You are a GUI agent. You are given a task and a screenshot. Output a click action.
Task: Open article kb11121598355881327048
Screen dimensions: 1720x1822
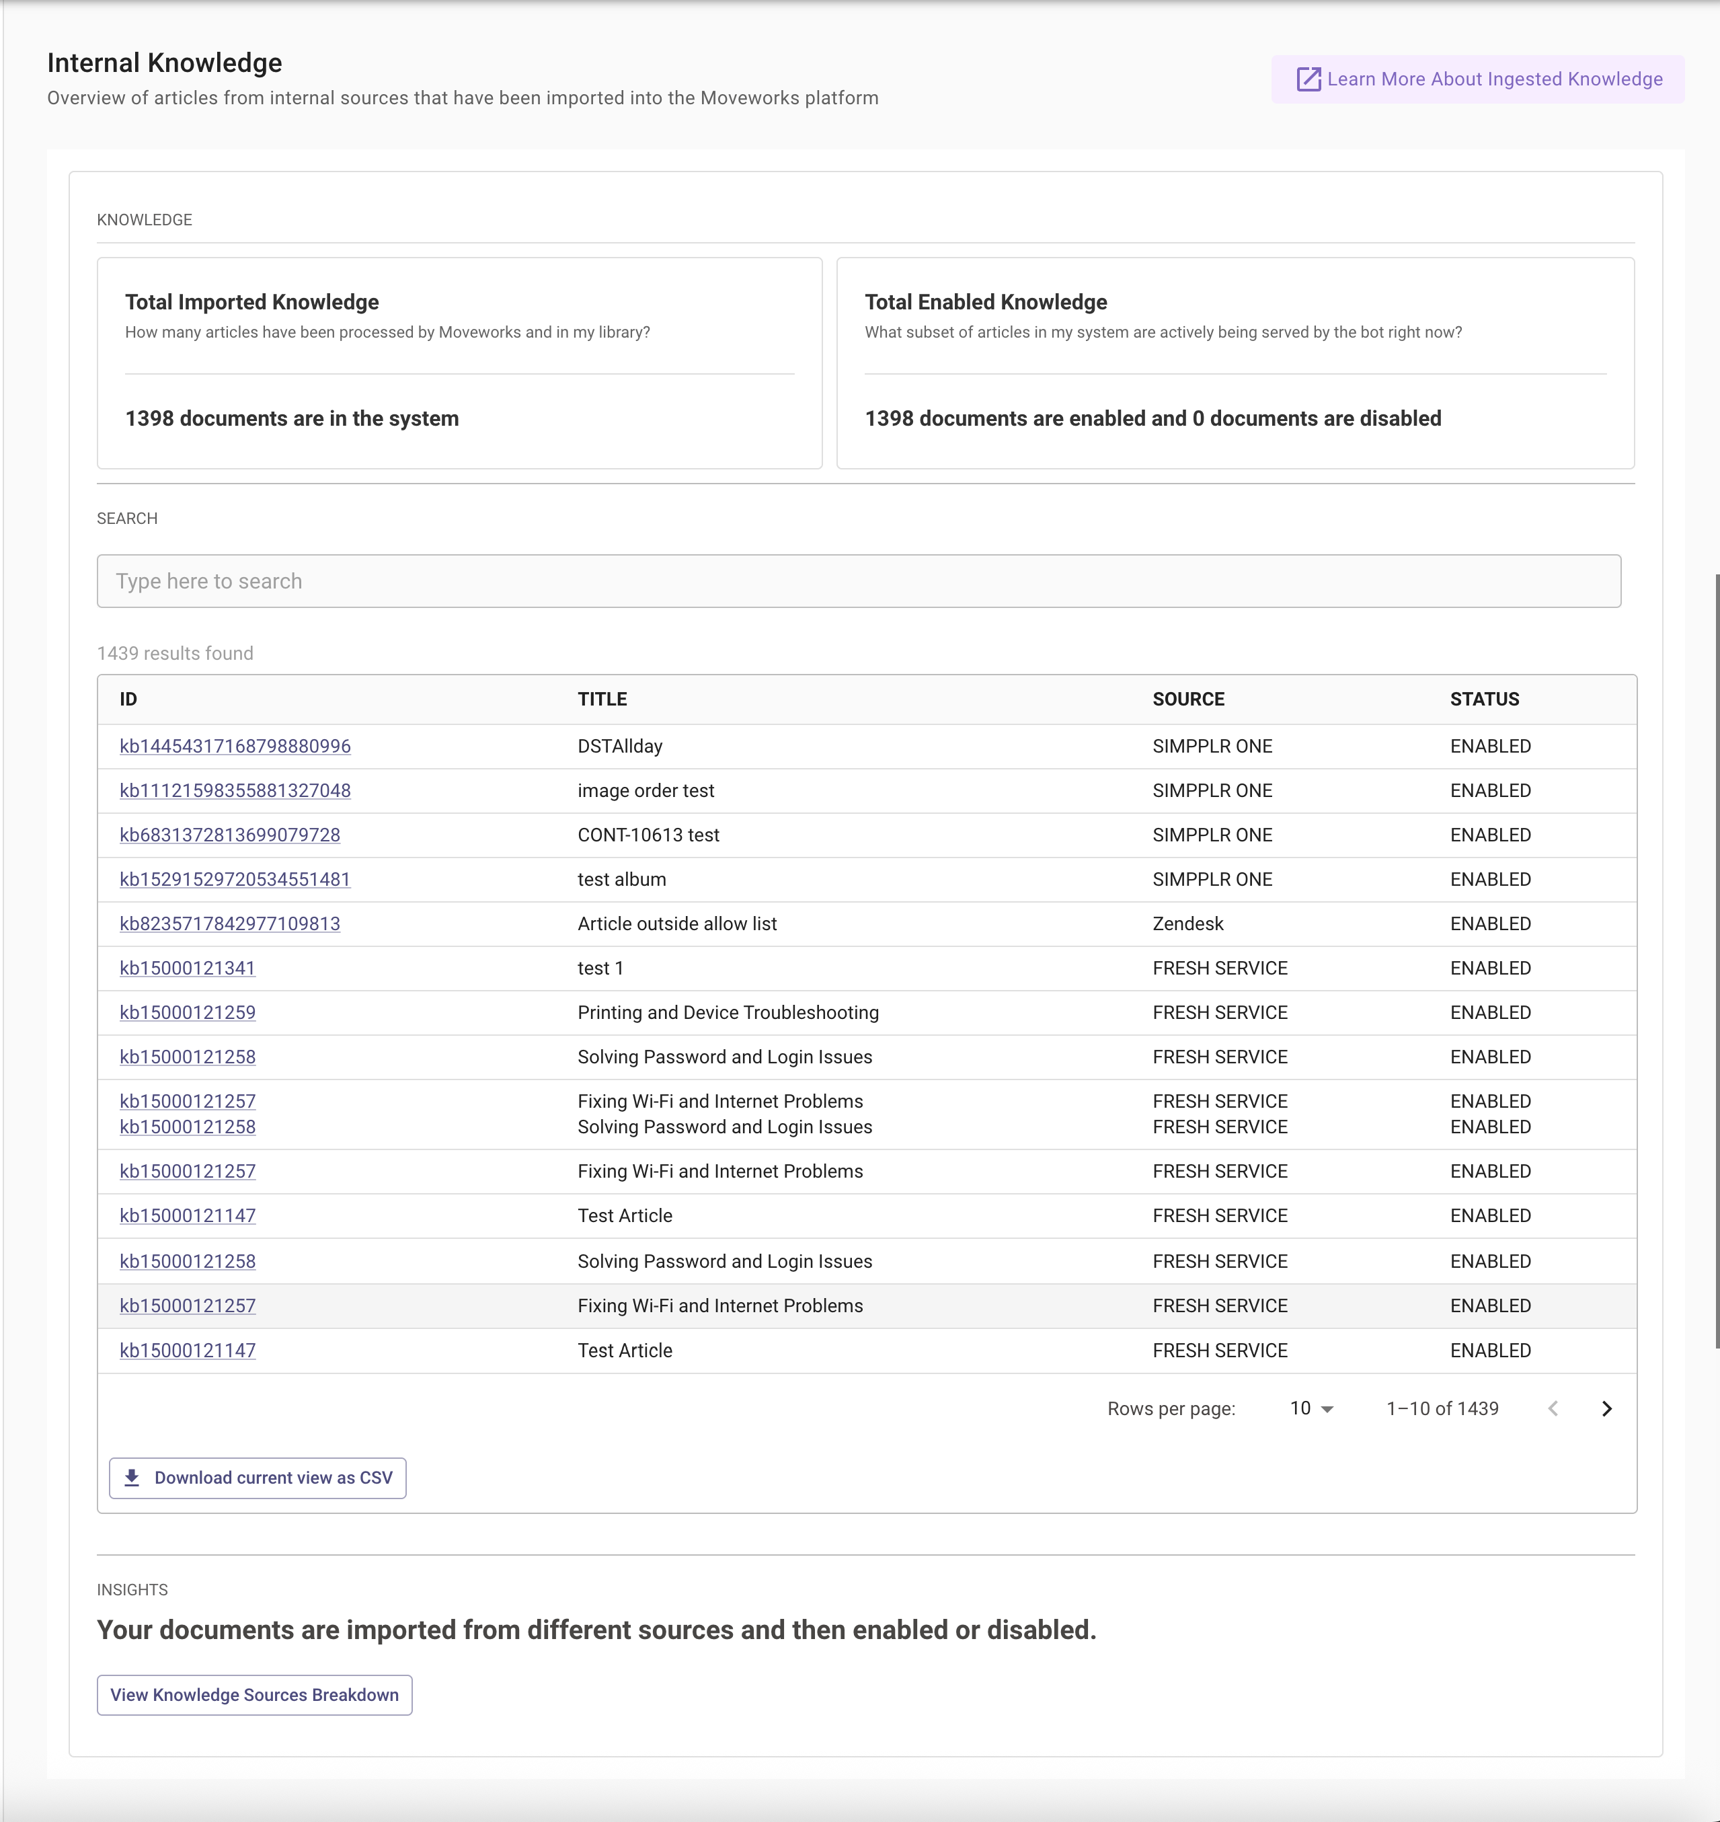pos(235,790)
